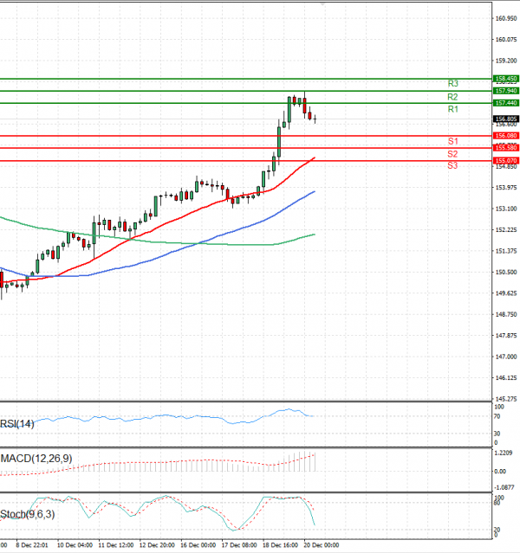Viewport: 520px width, 553px height.
Task: Click the last bar of the MACD histogram
Action: tap(315, 462)
